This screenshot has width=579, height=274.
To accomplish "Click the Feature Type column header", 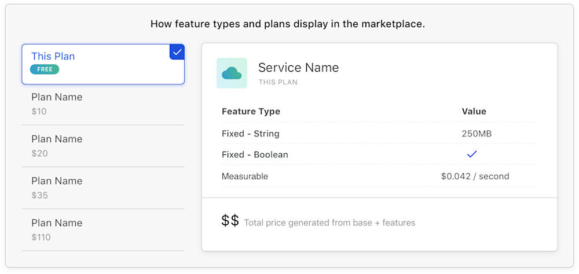I will [251, 112].
